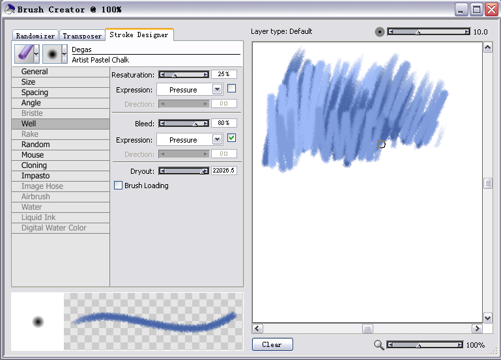Screen dimensions: 501x360
Task: Toggle invert checkbox for Resaturation expression
Action: (232, 89)
